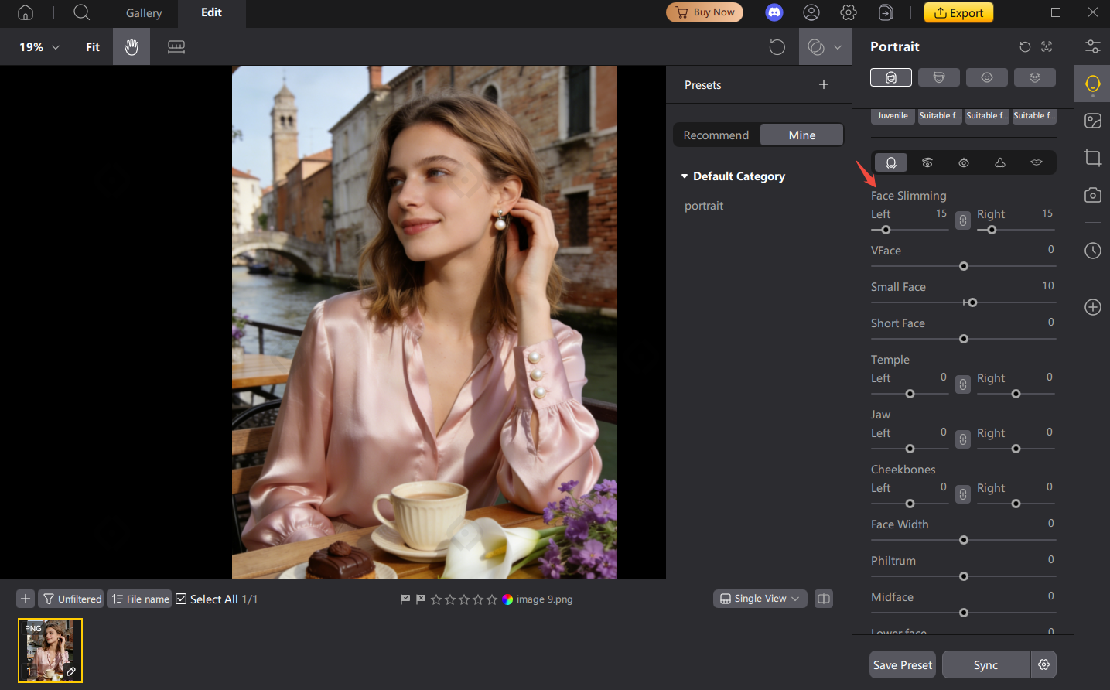
Task: Select the Hand tool in the top toolbar
Action: coord(131,46)
